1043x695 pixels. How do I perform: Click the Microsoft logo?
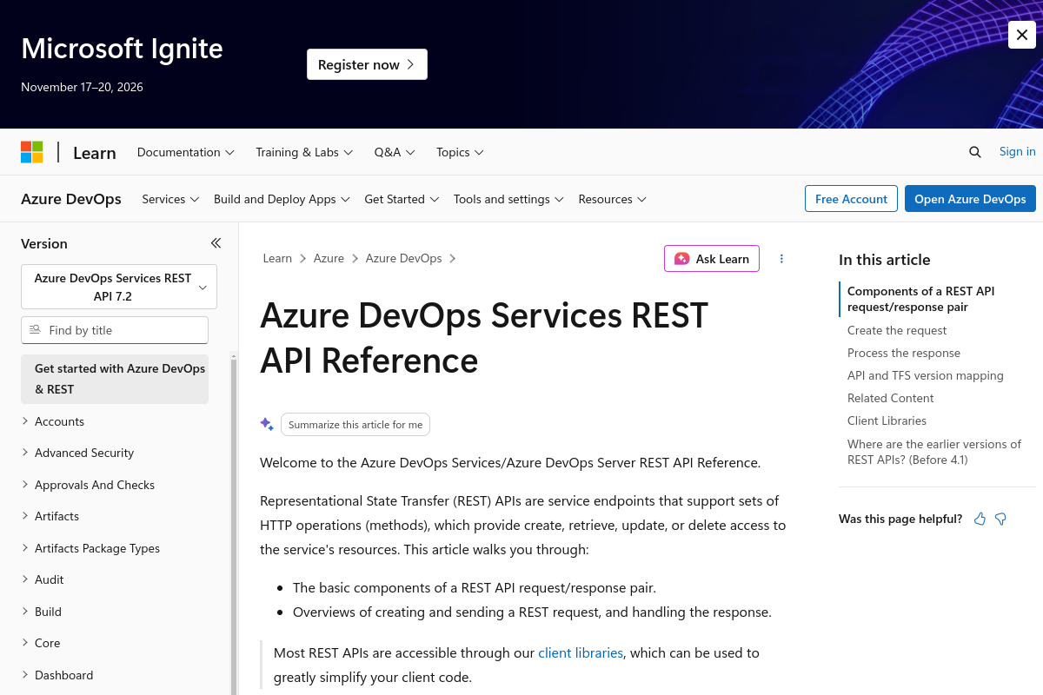pyautogui.click(x=32, y=152)
